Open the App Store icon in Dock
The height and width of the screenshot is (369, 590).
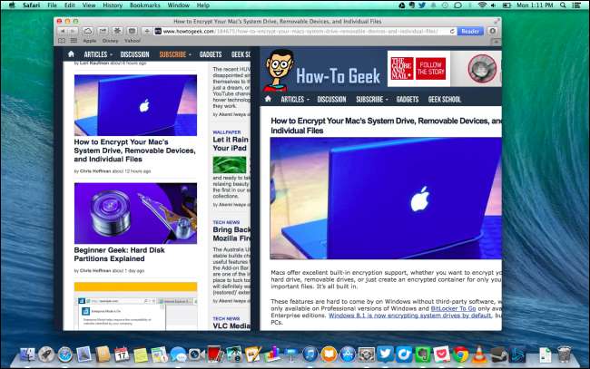pos(348,354)
